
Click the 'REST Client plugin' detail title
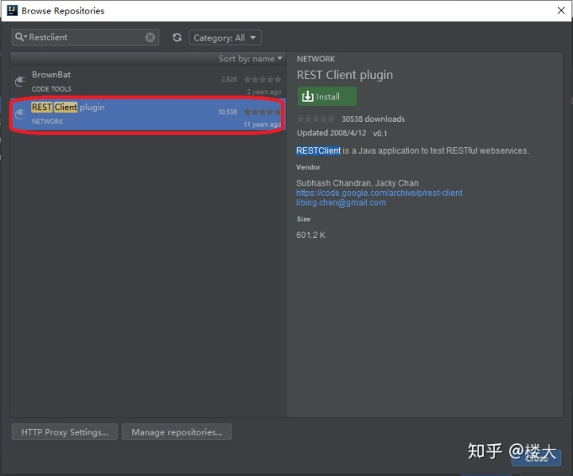pos(345,75)
